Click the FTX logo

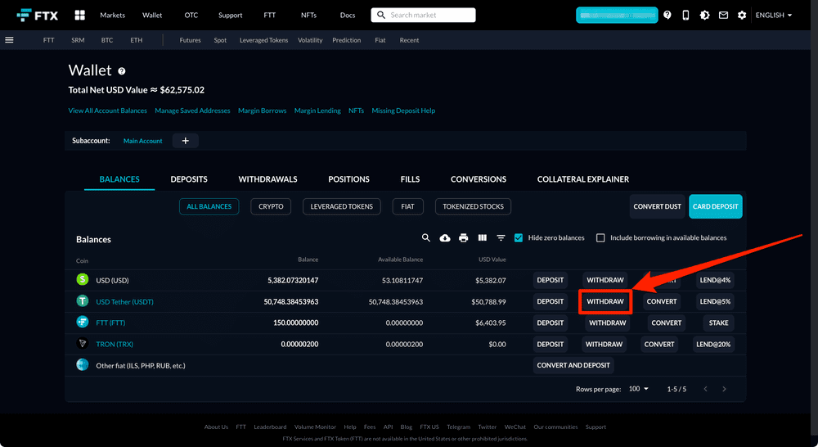pos(37,15)
